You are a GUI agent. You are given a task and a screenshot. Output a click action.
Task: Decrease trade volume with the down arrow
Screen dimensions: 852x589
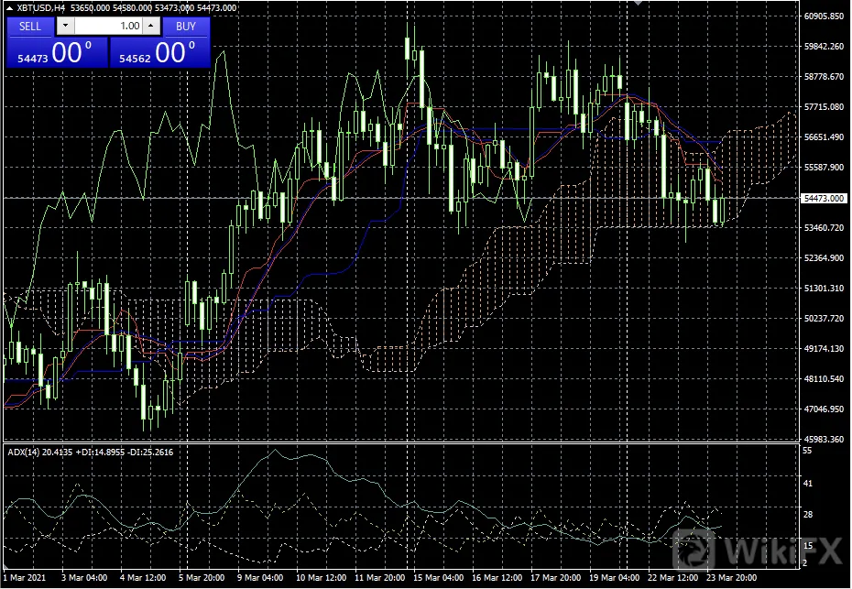[x=66, y=26]
